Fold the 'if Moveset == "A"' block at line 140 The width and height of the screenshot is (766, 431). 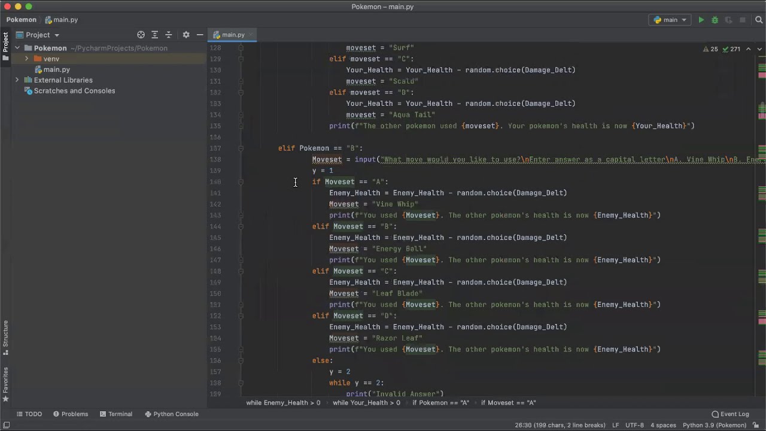[241, 182]
